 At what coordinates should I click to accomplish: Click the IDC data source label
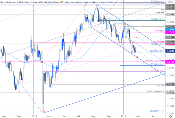point(41,2)
